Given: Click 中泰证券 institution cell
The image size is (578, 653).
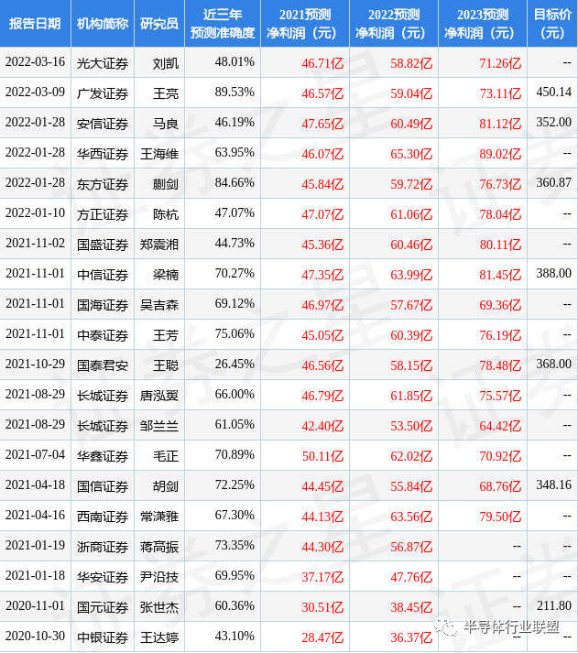Looking at the screenshot, I should [x=103, y=335].
